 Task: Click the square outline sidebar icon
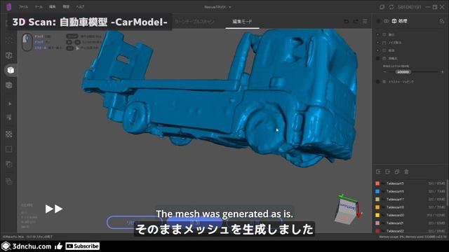point(9,149)
